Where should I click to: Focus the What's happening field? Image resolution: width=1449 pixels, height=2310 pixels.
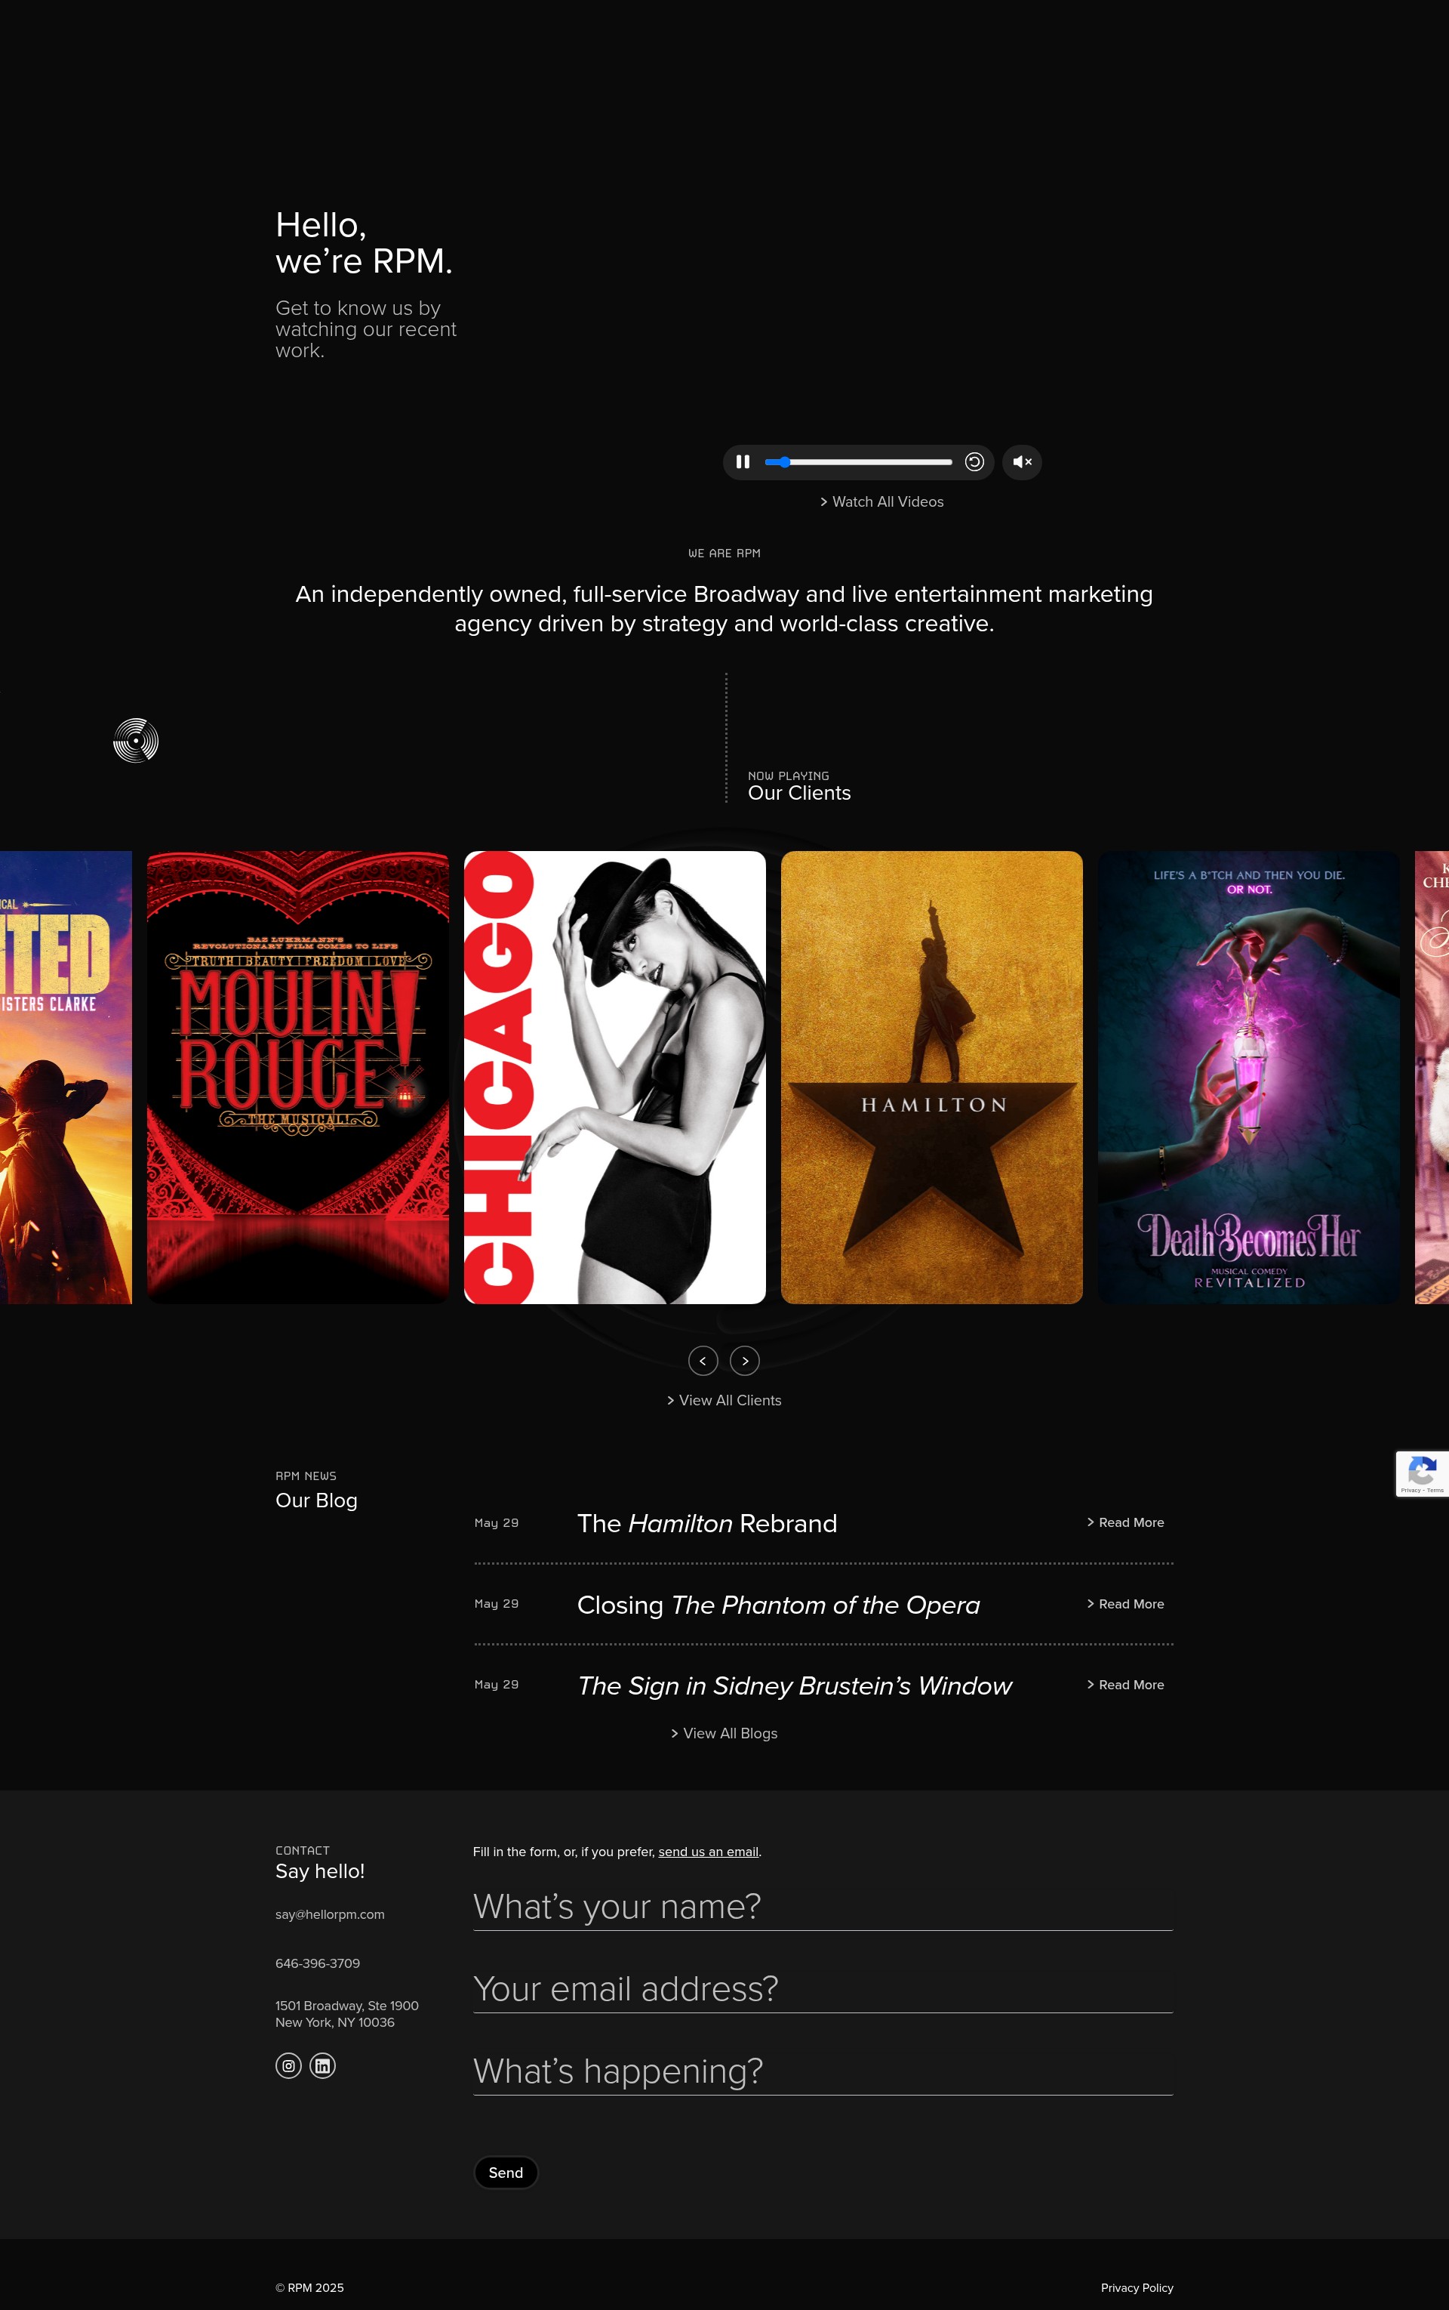click(x=823, y=2072)
